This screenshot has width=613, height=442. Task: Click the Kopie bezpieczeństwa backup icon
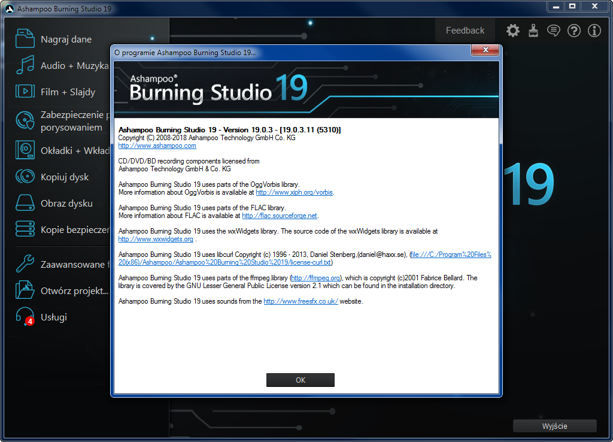[25, 229]
